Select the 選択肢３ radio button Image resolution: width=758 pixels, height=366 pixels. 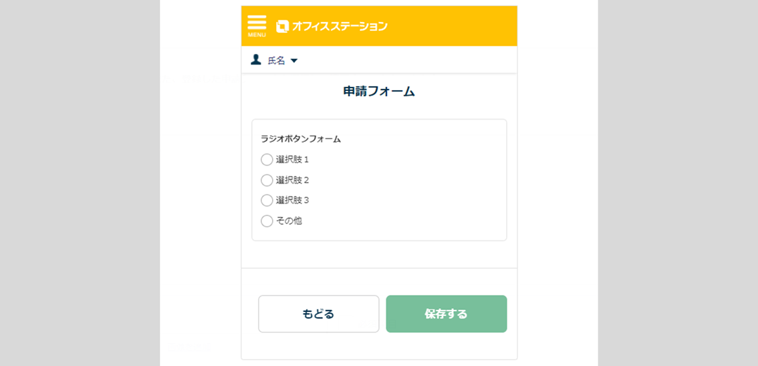(267, 200)
